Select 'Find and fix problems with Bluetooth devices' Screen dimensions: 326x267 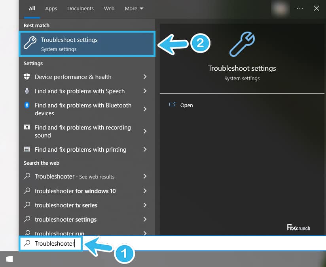(x=87, y=109)
